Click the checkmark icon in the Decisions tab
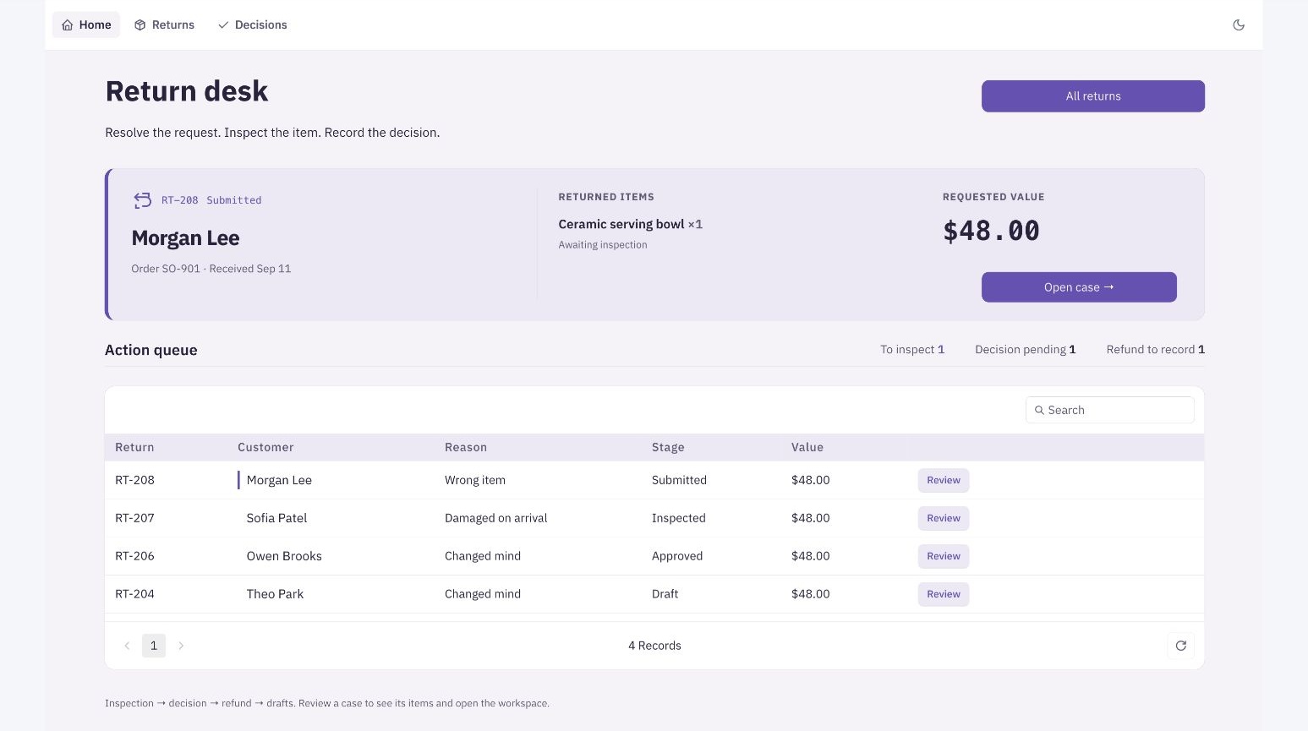The height and width of the screenshot is (731, 1308). point(223,25)
